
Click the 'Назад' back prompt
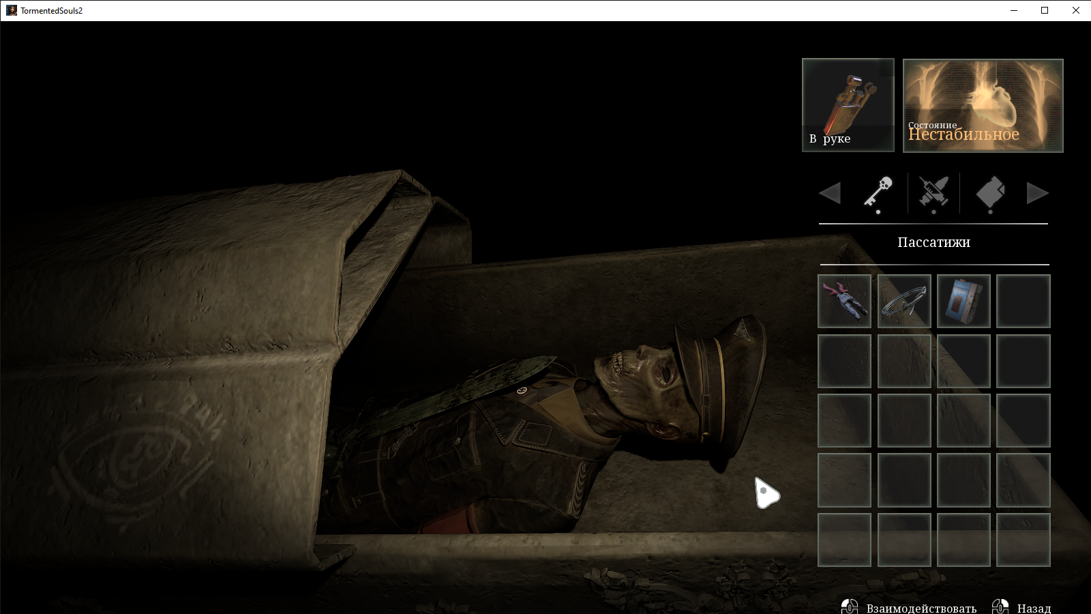[1034, 608]
